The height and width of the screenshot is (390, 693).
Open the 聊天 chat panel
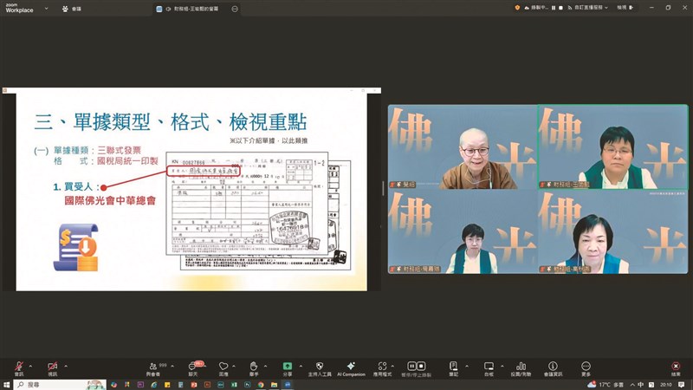pos(192,367)
